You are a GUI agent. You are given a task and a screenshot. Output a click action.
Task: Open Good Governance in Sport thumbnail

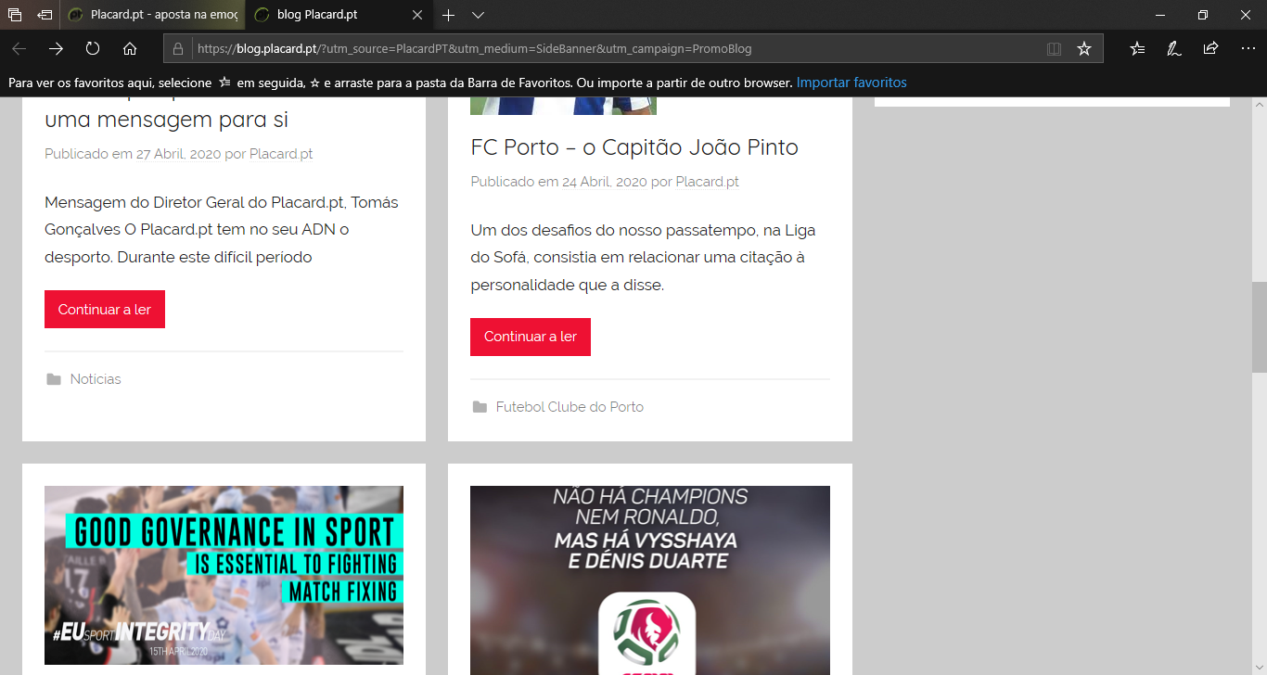pos(224,575)
